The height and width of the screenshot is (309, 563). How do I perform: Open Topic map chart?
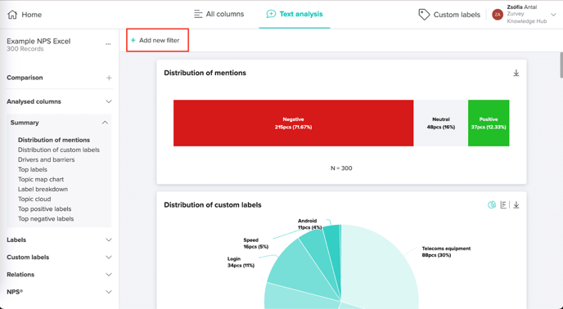click(41, 180)
